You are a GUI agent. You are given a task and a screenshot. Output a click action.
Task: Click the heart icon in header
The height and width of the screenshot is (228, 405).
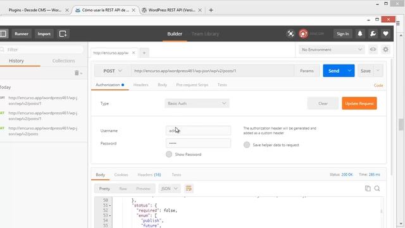coord(385,34)
